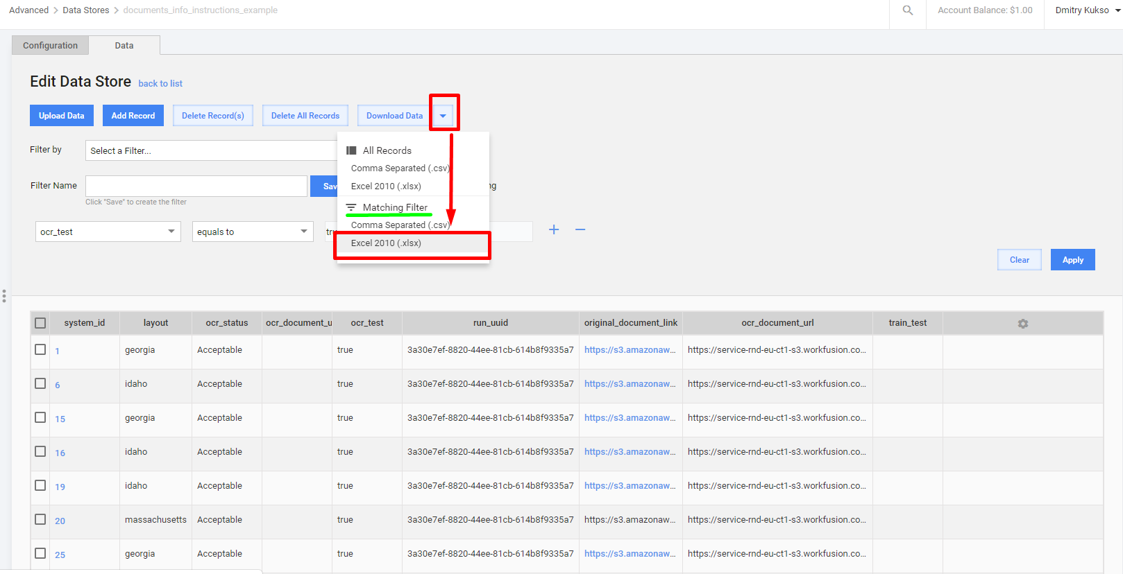Click the Delete All Records button
Screen dimensions: 1123x574
click(x=305, y=116)
